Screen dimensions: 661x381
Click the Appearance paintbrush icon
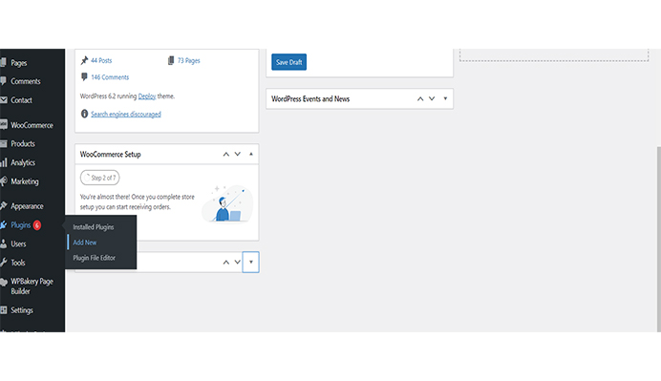pos(4,205)
